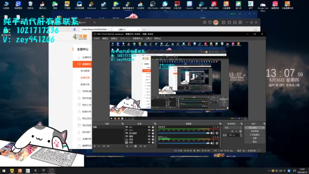Click 开始录制 button in OBS controls
Image resolution: width=309 pixels, height=174 pixels.
[255, 131]
